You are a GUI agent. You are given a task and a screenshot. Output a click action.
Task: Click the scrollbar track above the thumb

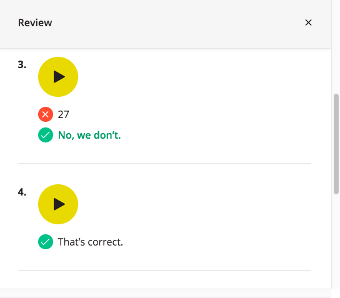(336, 47)
